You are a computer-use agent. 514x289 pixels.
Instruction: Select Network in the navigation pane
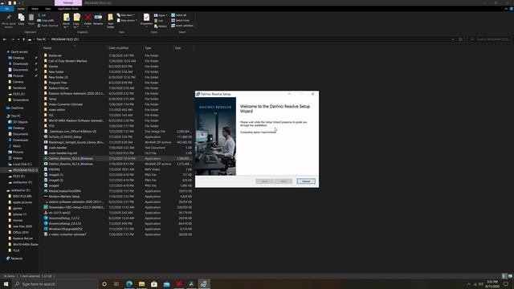16,258
